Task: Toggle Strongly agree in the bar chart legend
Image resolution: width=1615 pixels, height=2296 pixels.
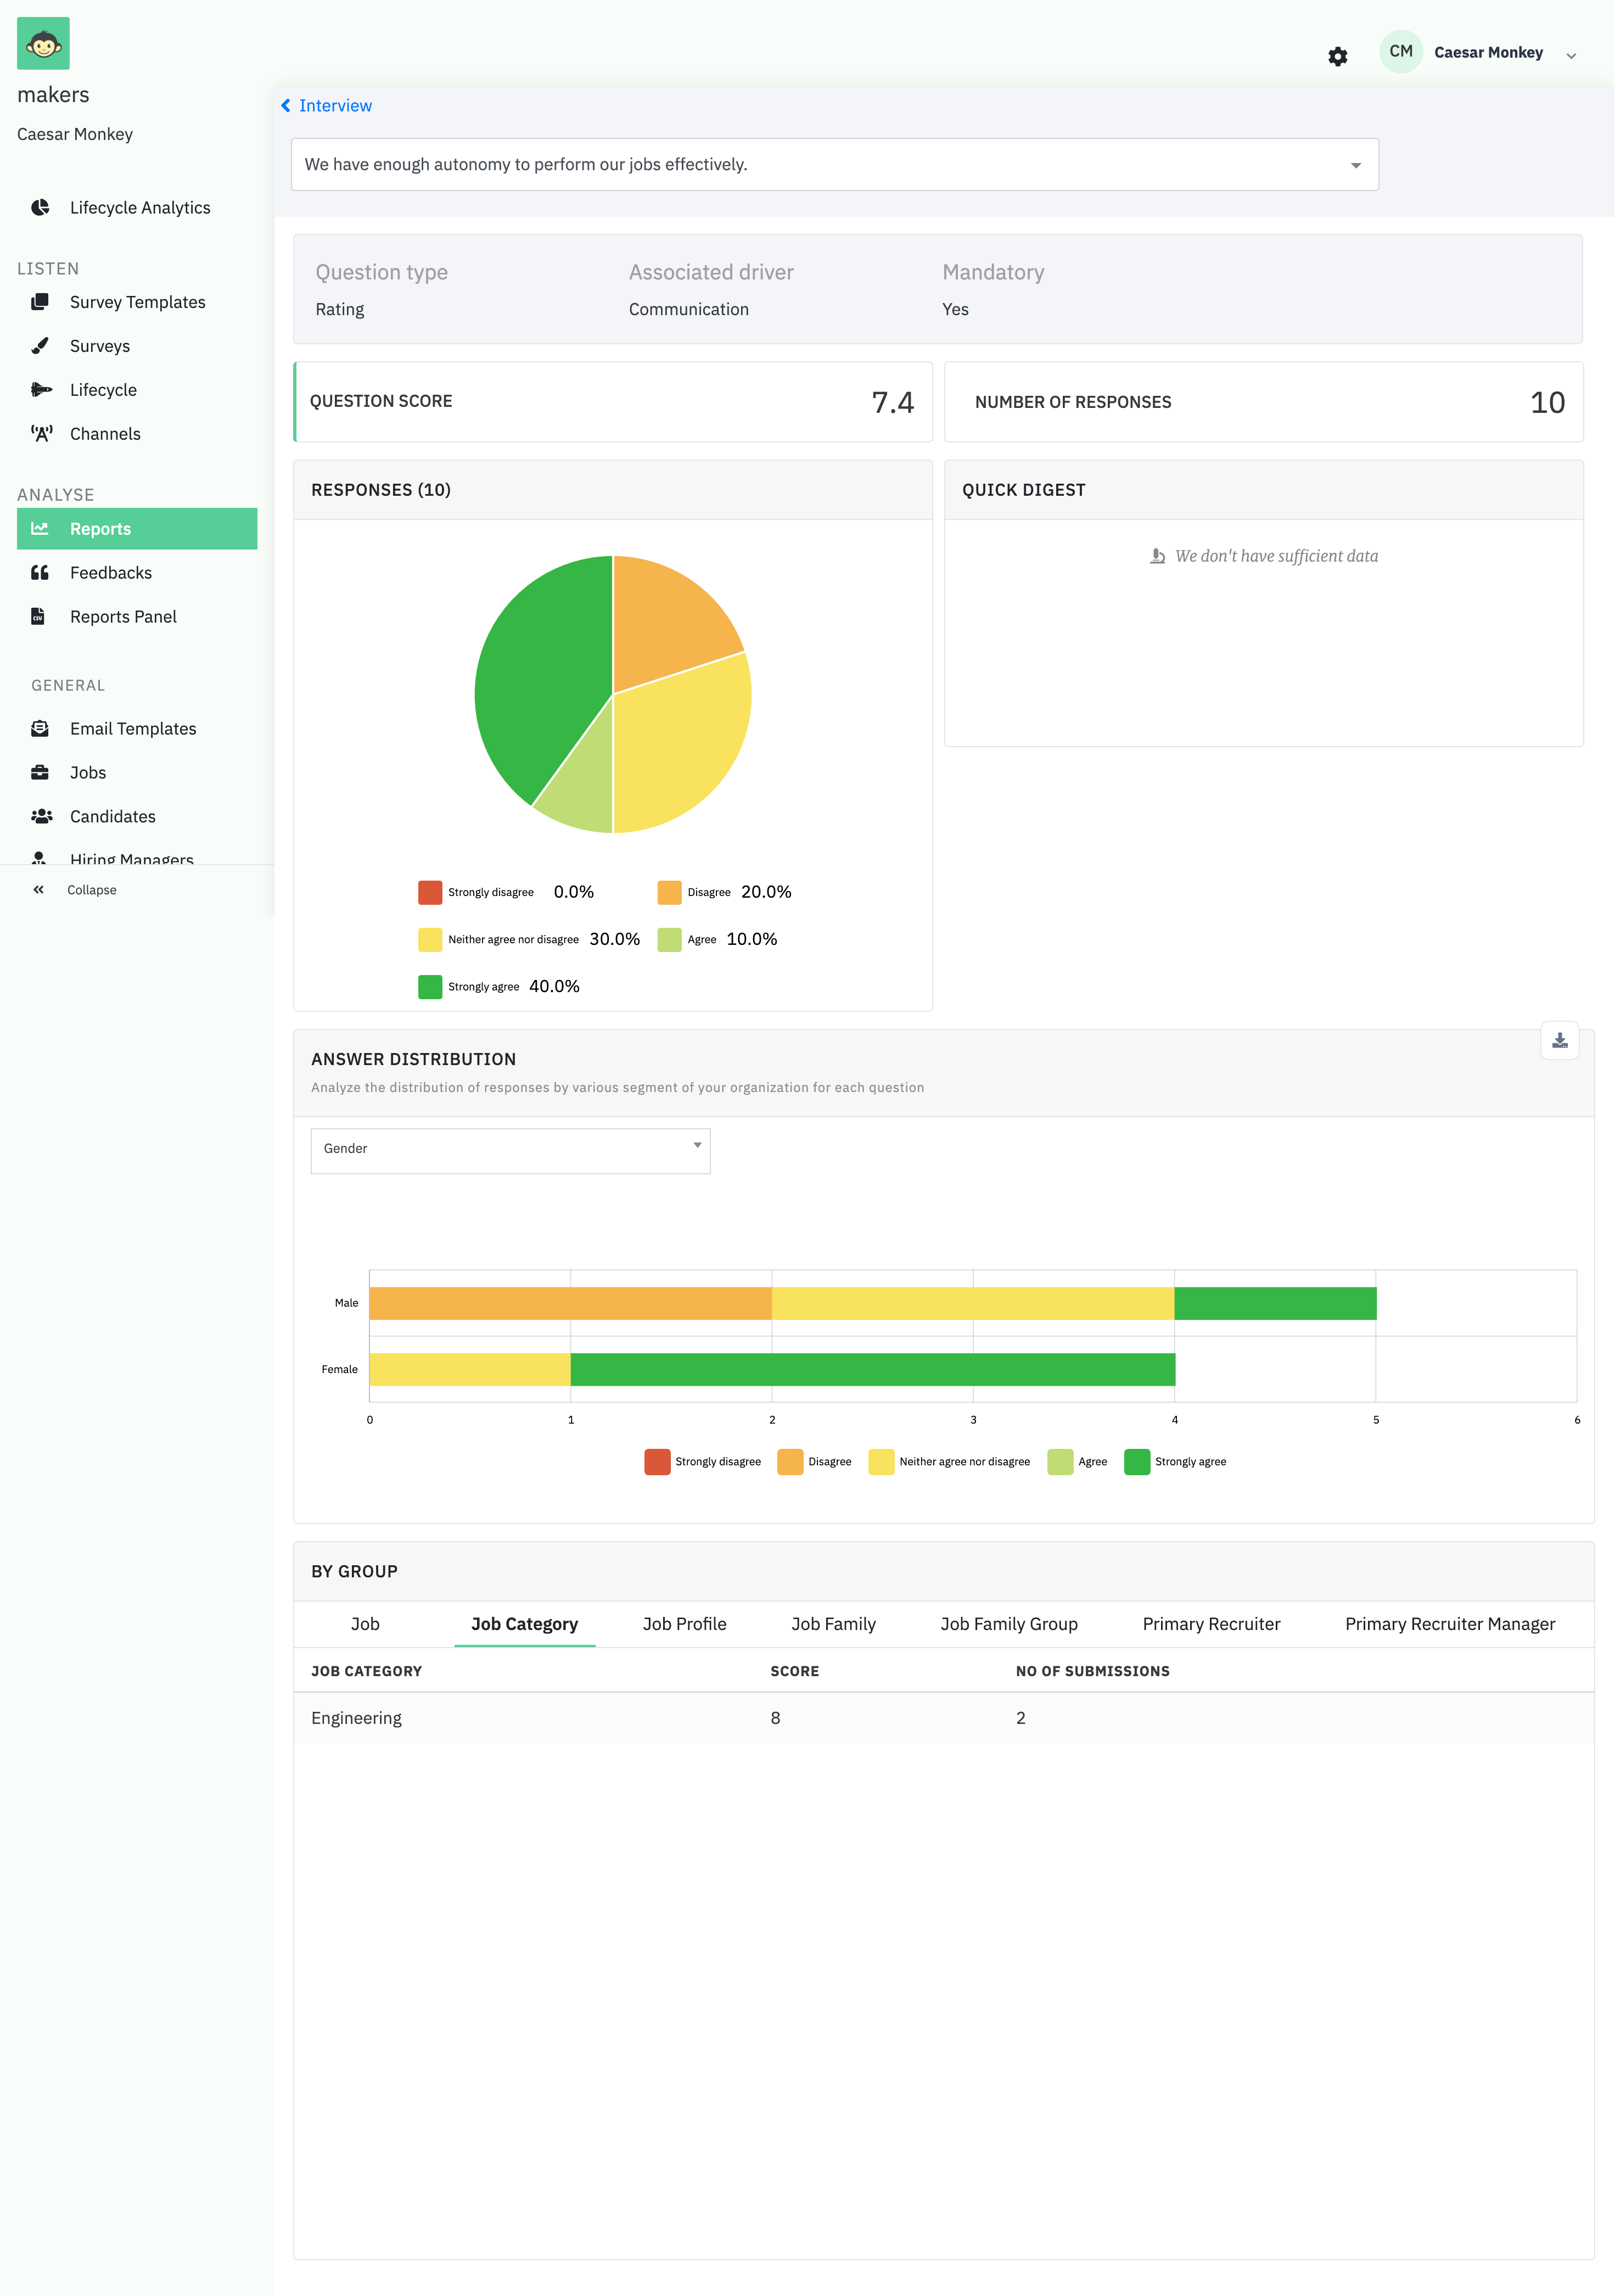Action: coord(1175,1461)
